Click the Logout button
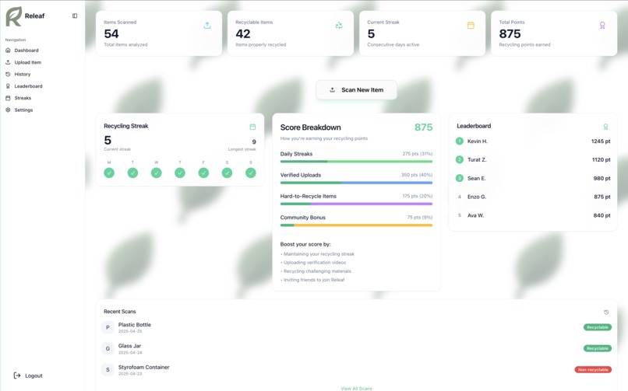The height and width of the screenshot is (391, 628). [x=28, y=375]
